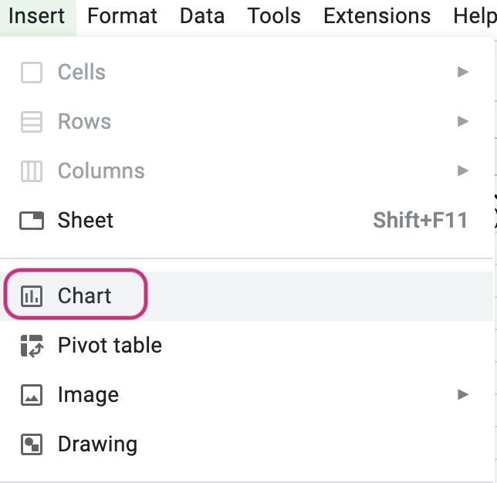Open the Extensions menu
The image size is (497, 483).
tap(377, 16)
